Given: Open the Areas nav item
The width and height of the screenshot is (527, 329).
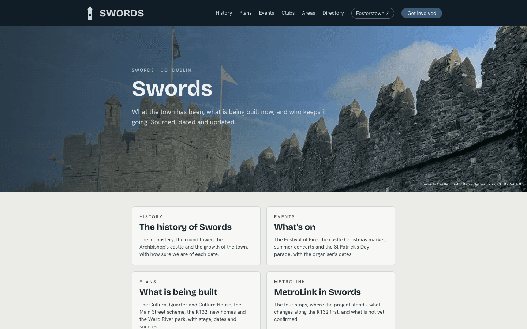Looking at the screenshot, I should point(309,13).
